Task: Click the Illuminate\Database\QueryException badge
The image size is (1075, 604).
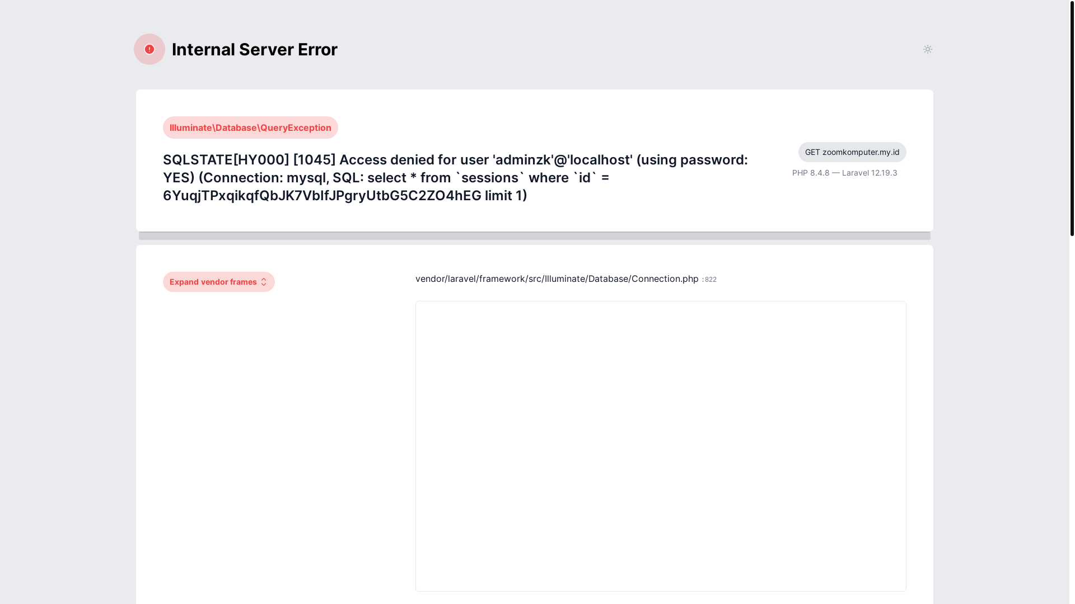Action: click(x=250, y=128)
